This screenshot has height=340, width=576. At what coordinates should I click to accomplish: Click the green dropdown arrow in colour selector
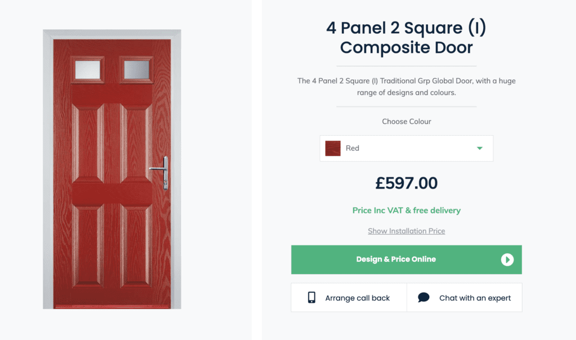click(x=479, y=148)
